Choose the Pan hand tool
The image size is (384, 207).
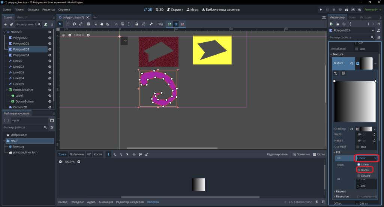[x=101, y=24]
